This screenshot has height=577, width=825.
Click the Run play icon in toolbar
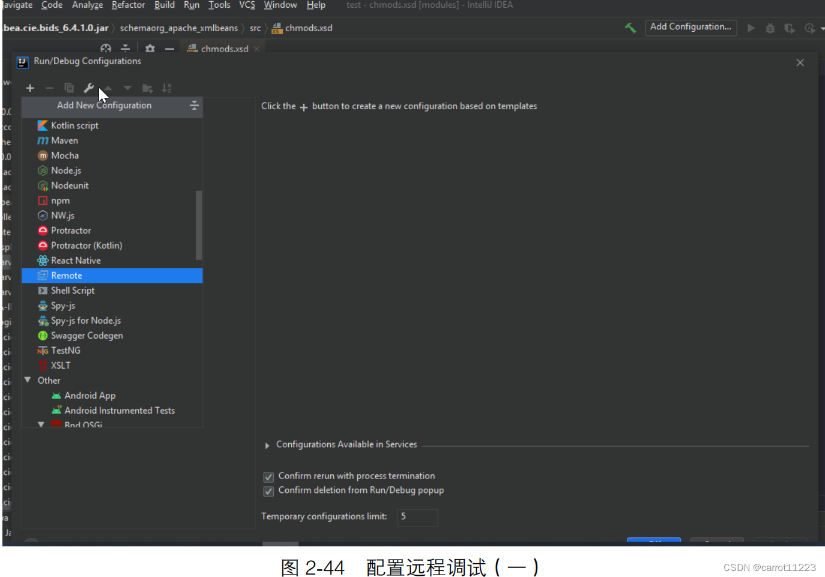click(x=751, y=28)
